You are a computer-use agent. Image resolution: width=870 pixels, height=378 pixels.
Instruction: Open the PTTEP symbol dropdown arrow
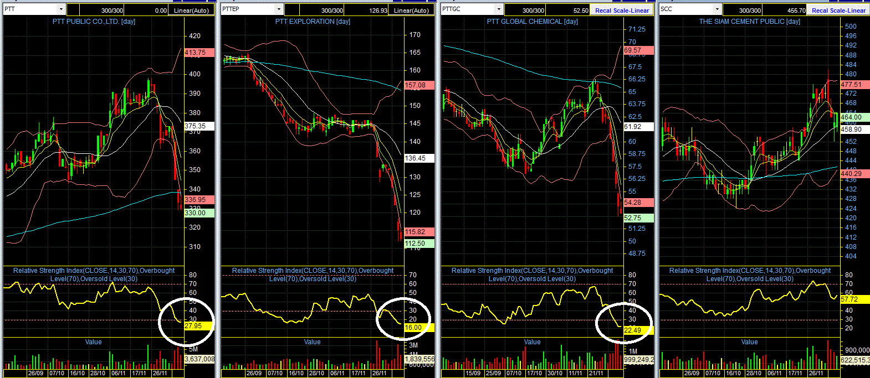279,9
